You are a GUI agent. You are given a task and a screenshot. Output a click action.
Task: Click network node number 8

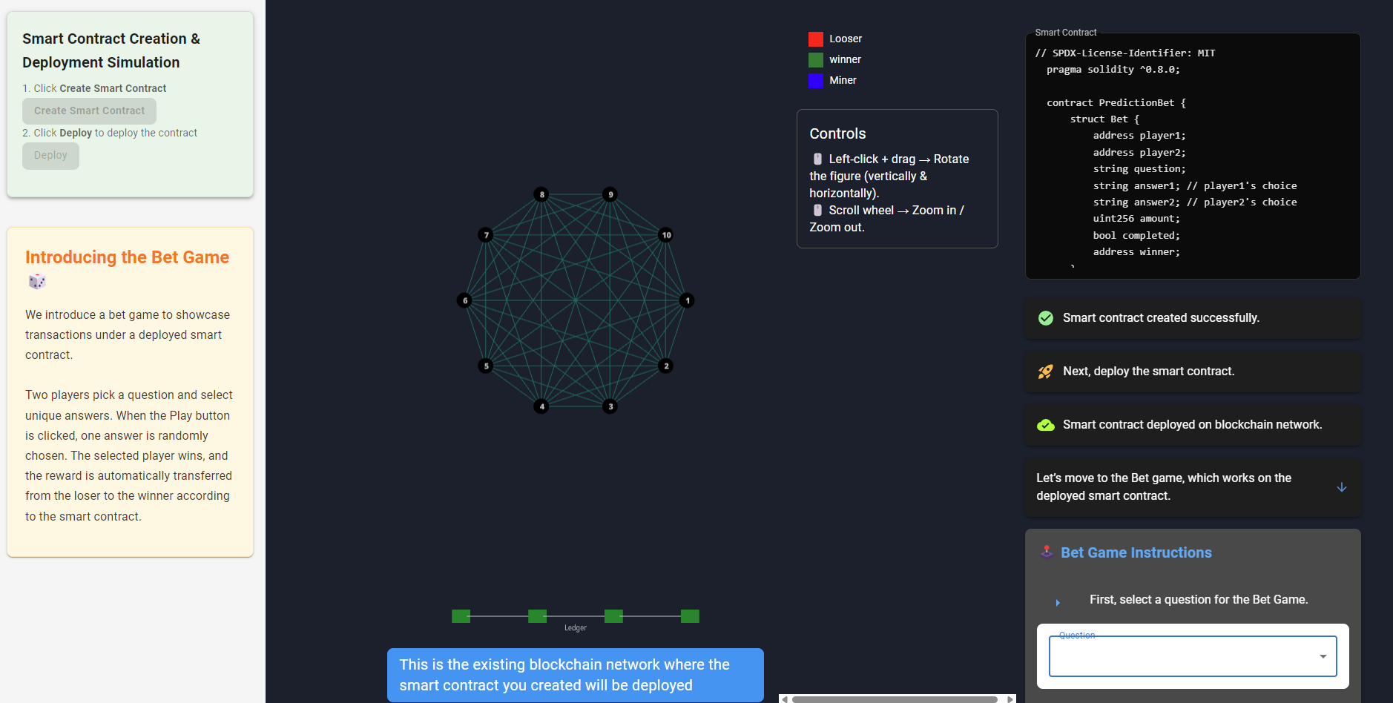(541, 194)
